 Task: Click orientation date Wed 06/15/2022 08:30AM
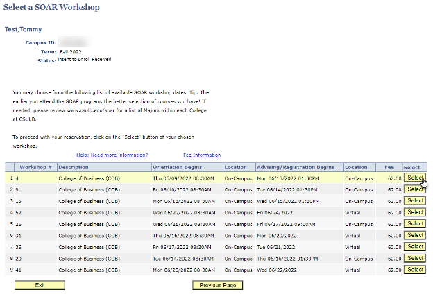[184, 224]
